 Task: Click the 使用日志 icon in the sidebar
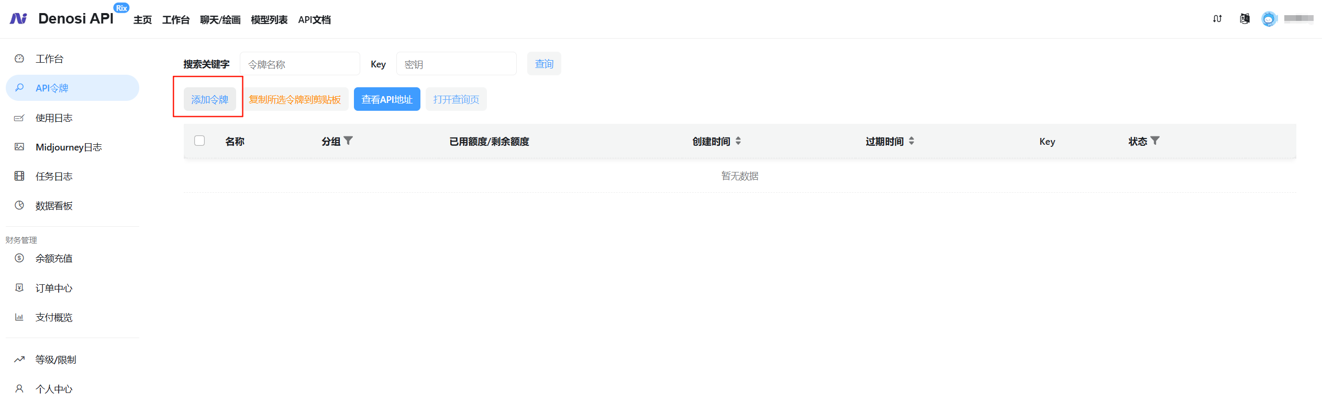19,118
